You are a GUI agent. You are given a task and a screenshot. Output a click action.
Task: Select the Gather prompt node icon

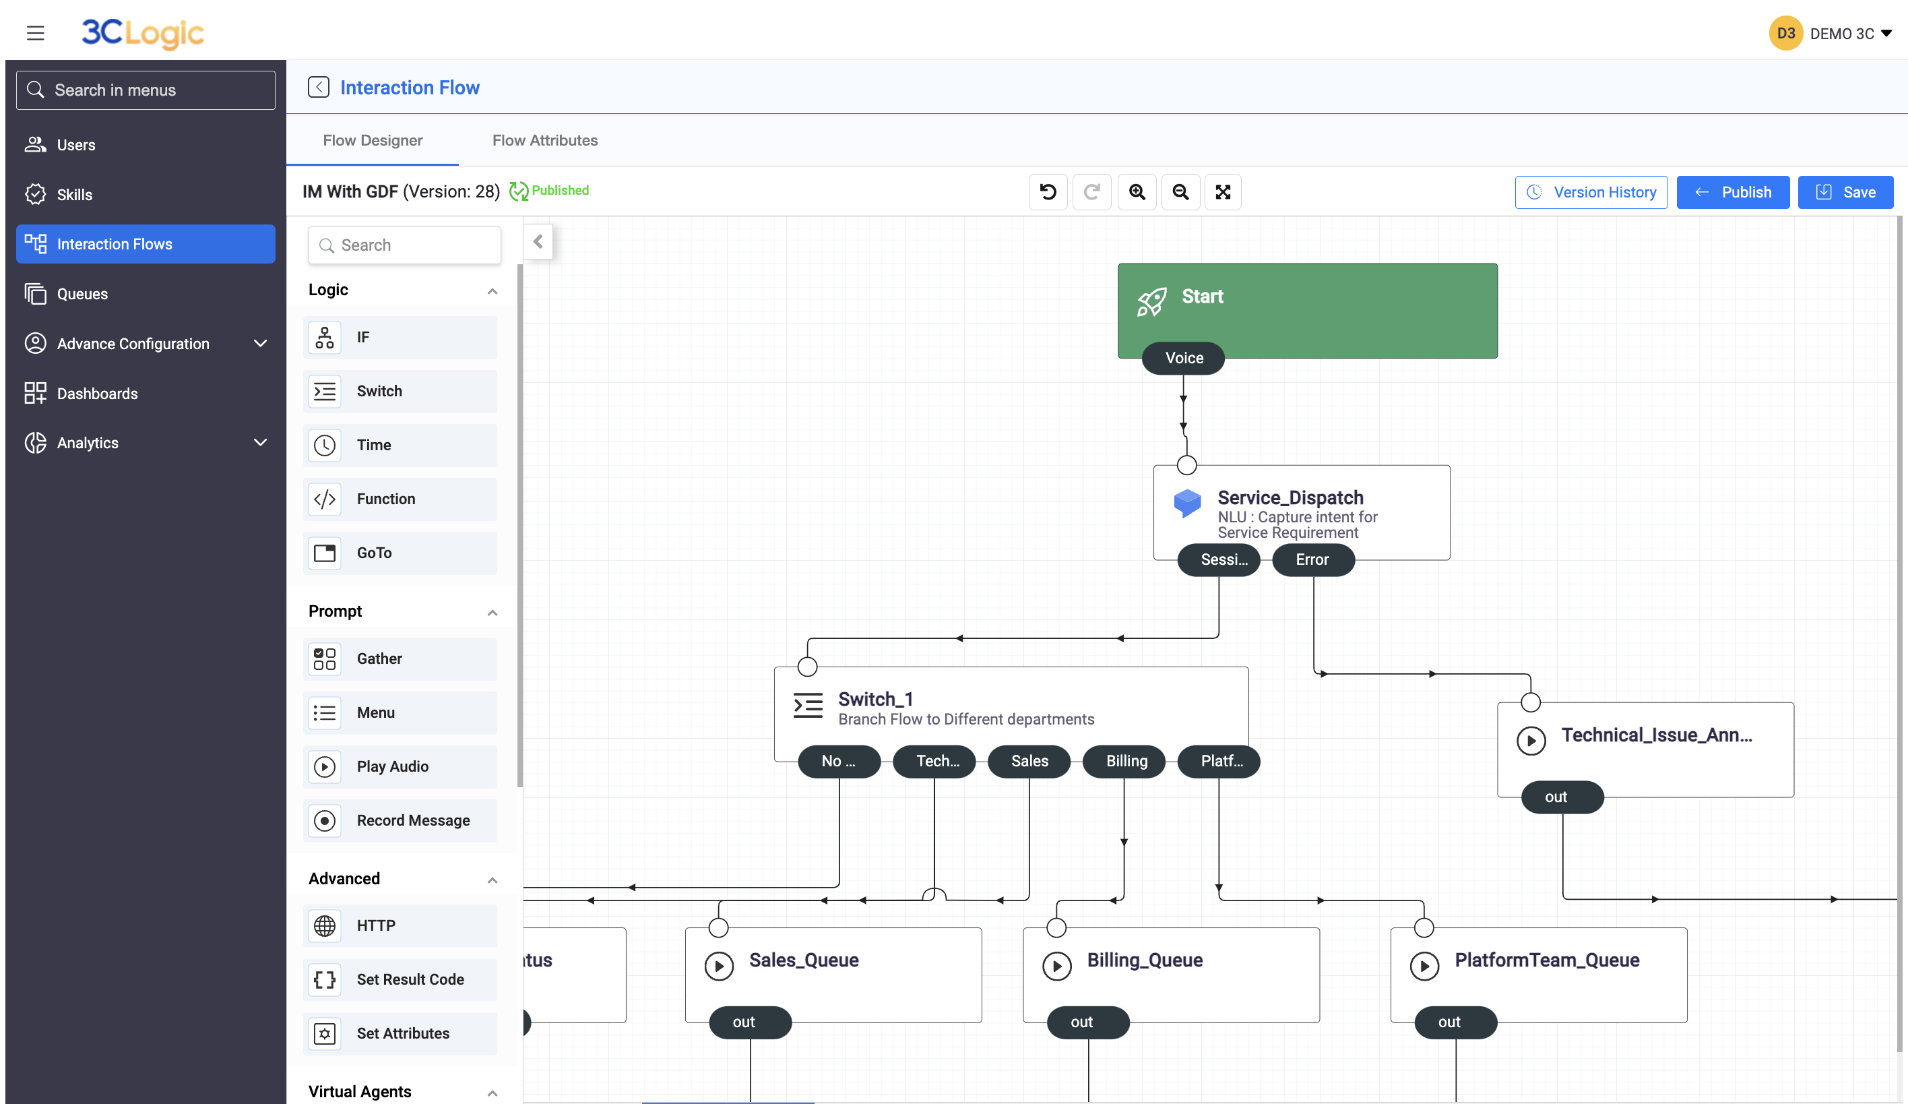pyautogui.click(x=324, y=658)
